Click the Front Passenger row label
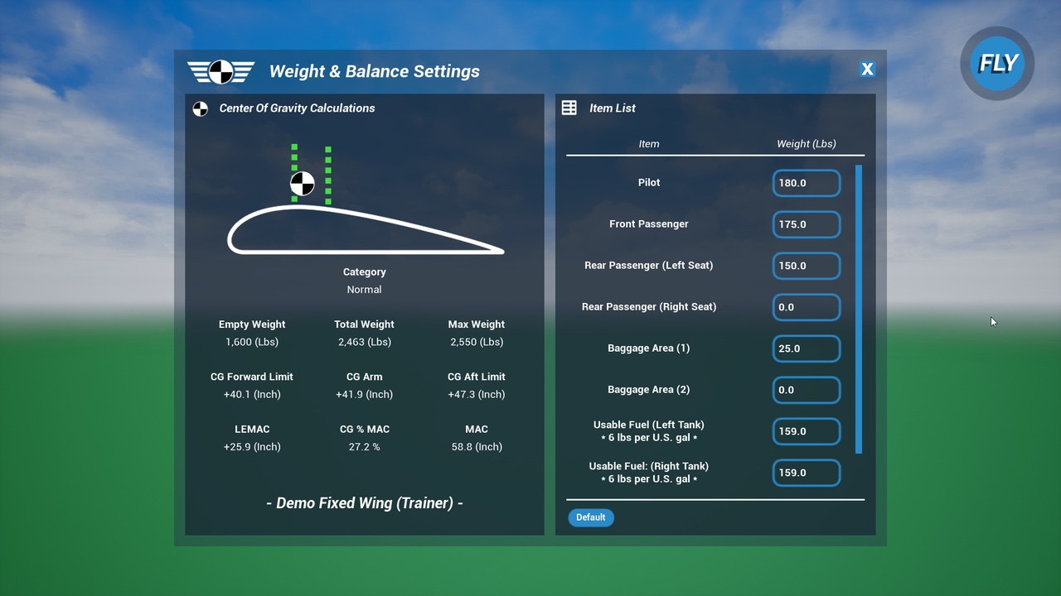Screen dimensions: 1061x596 (x=649, y=224)
